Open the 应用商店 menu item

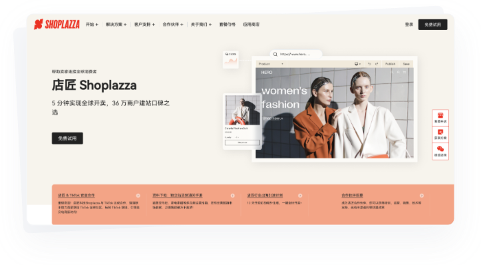tap(251, 24)
